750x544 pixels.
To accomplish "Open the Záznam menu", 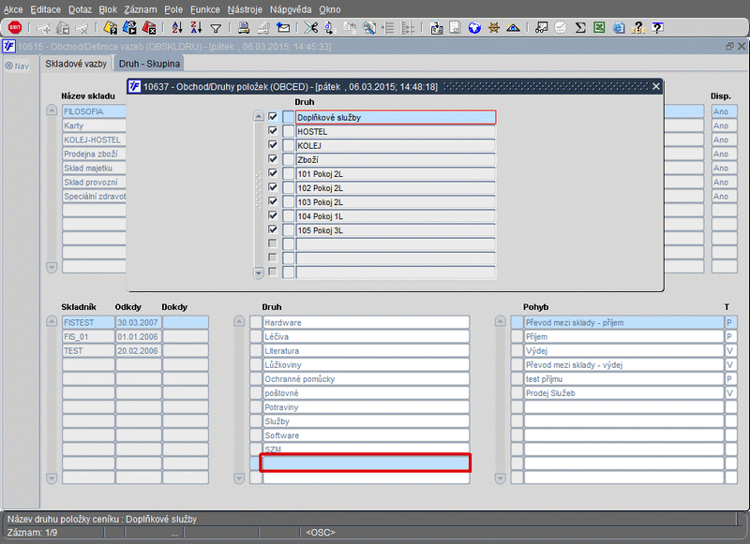I will tap(141, 8).
